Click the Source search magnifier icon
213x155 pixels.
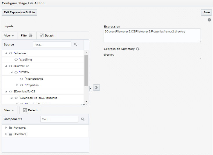(75, 45)
